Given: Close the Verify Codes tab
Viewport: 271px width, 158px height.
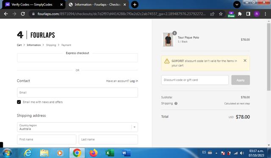Looking at the screenshot, I should [x=61, y=5].
